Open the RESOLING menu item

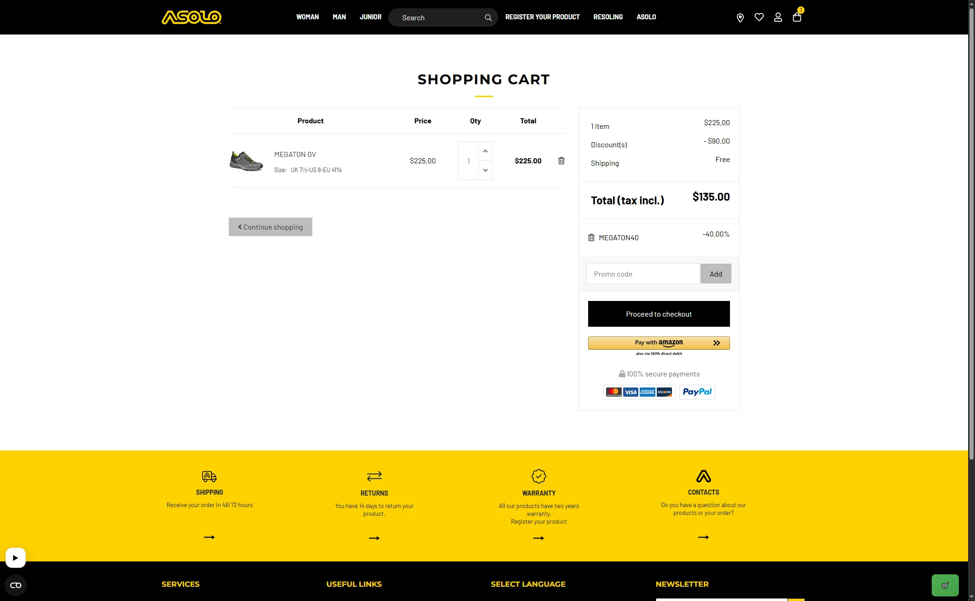pos(608,17)
